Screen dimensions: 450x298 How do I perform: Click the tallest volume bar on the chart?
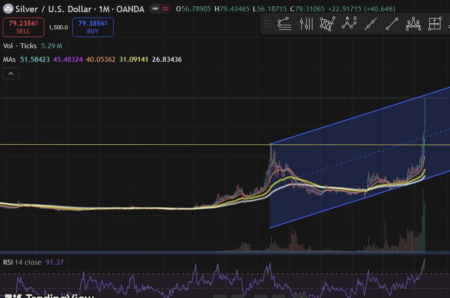coord(423,220)
